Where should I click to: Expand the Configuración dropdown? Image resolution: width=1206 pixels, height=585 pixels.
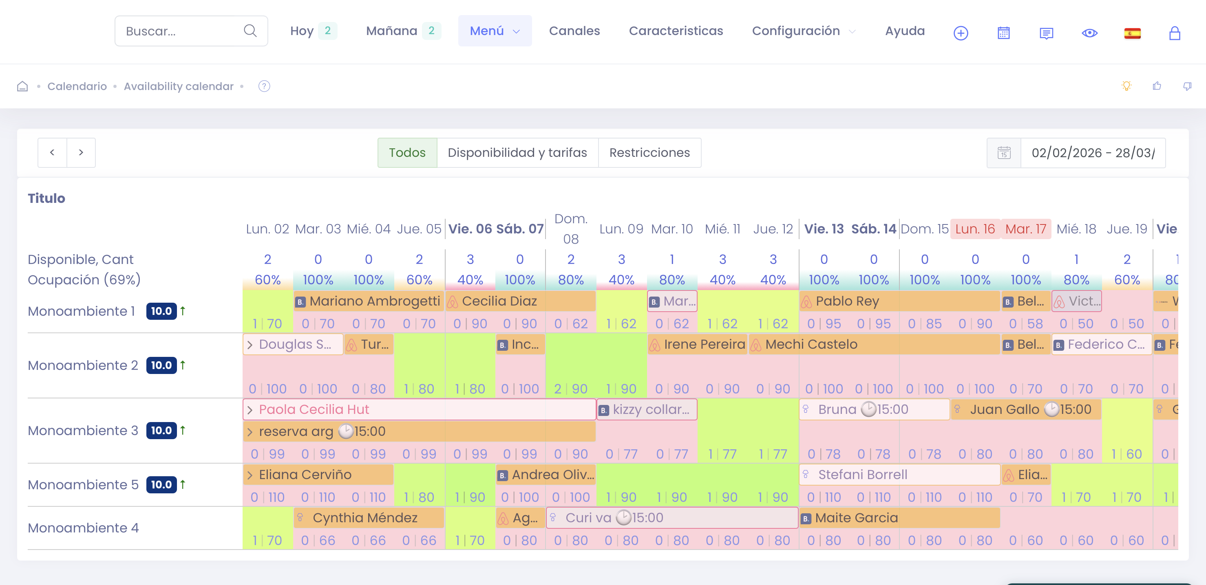click(x=803, y=31)
